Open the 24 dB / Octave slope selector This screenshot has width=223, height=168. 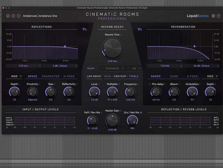coord(201,66)
